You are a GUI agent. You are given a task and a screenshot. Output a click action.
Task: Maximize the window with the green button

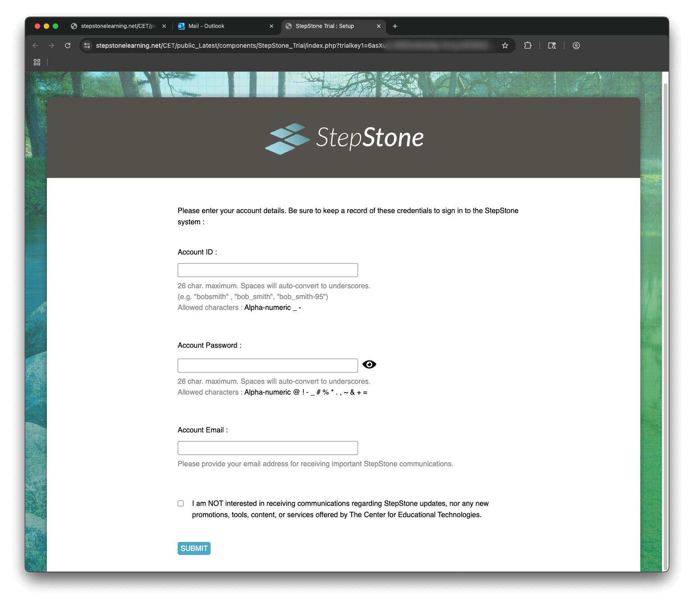point(55,26)
